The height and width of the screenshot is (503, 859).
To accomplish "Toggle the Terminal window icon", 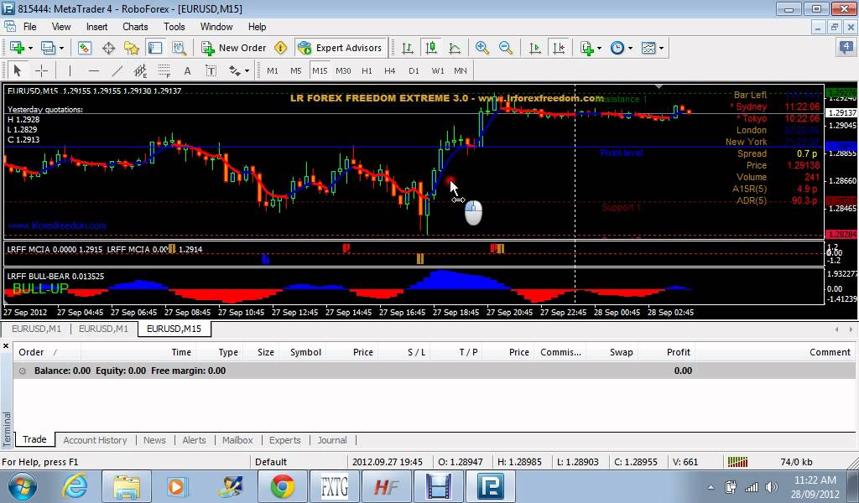I will pyautogui.click(x=155, y=48).
